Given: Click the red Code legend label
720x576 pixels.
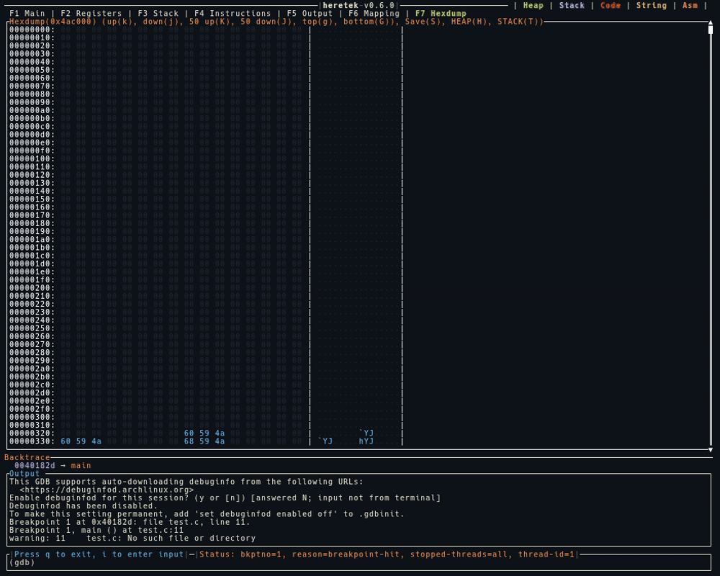Looking at the screenshot, I should 611,6.
